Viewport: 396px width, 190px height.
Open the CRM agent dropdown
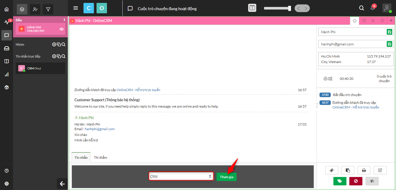pos(181,176)
